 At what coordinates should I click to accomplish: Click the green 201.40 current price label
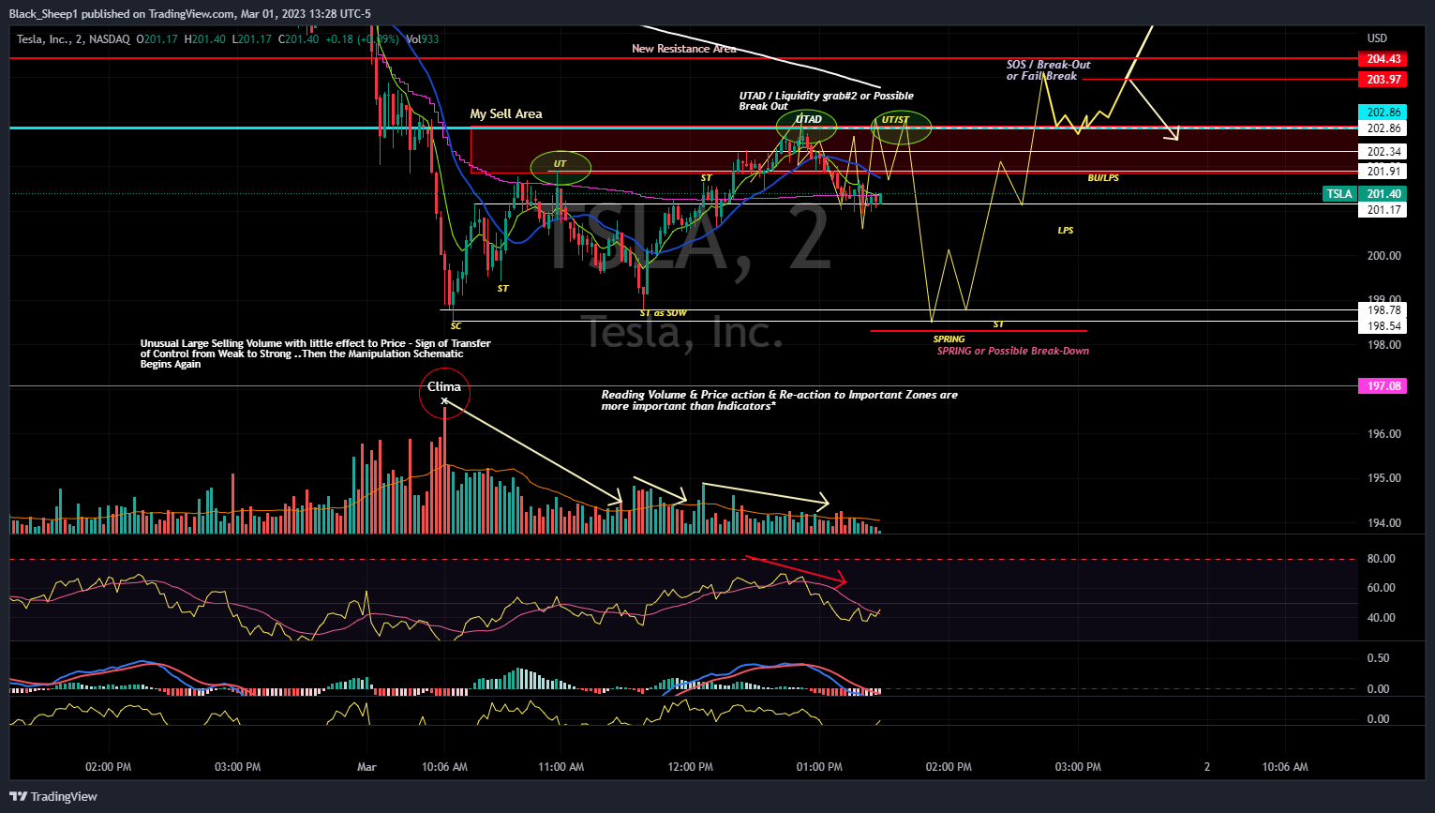click(1383, 194)
